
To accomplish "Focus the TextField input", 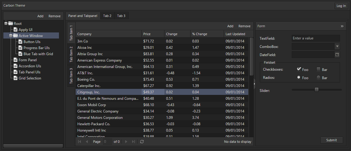I will (316, 38).
